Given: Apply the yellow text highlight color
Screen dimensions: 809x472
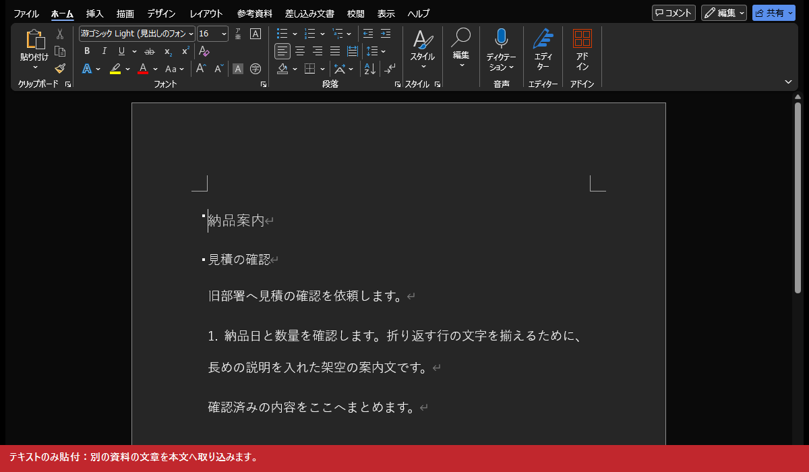Looking at the screenshot, I should (x=115, y=69).
